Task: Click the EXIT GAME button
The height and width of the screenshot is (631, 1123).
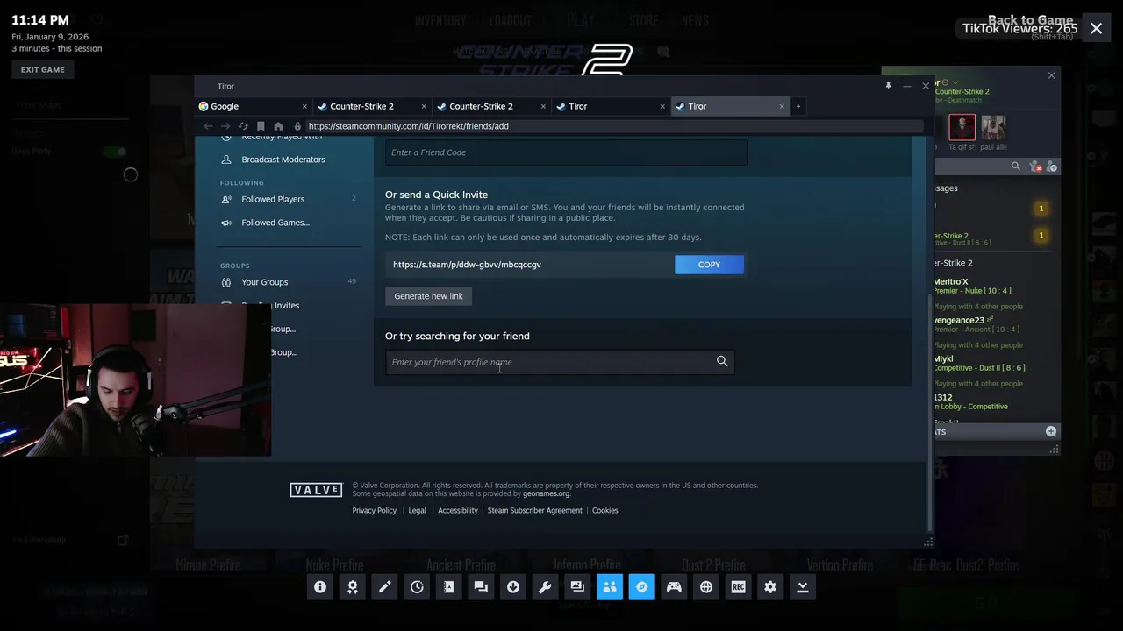Action: tap(42, 69)
